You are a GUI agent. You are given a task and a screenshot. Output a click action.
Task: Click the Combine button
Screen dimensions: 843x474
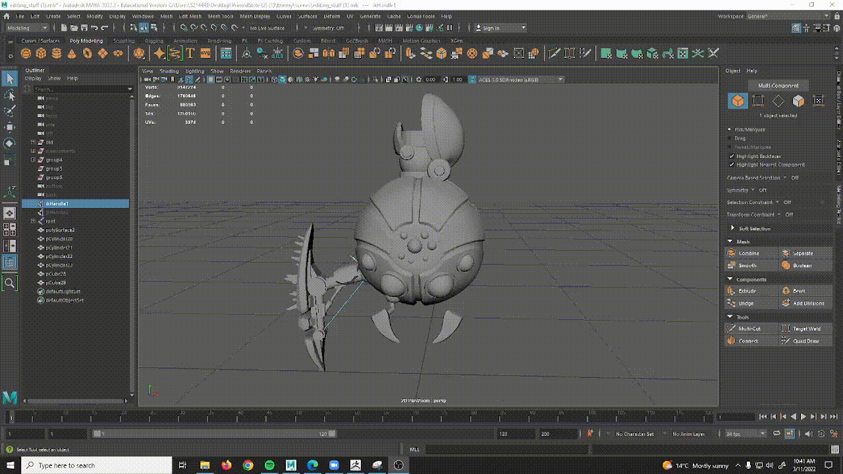751,253
